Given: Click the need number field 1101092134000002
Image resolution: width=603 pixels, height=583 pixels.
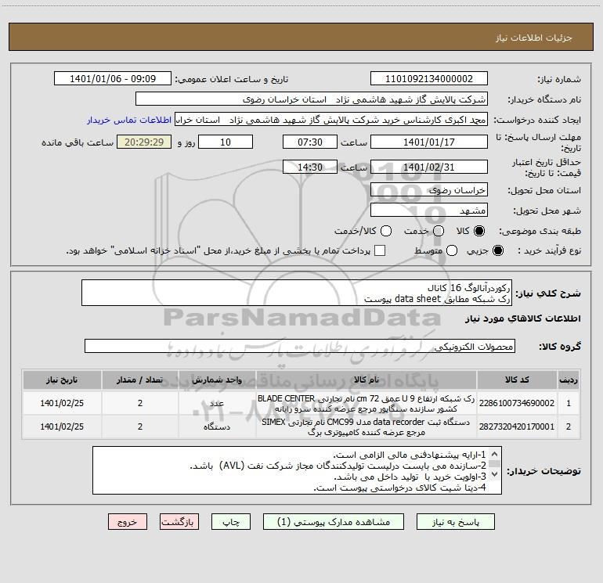Looking at the screenshot, I should tap(429, 79).
